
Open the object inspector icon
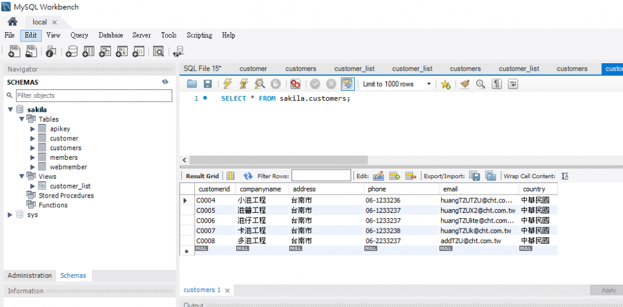51,51
